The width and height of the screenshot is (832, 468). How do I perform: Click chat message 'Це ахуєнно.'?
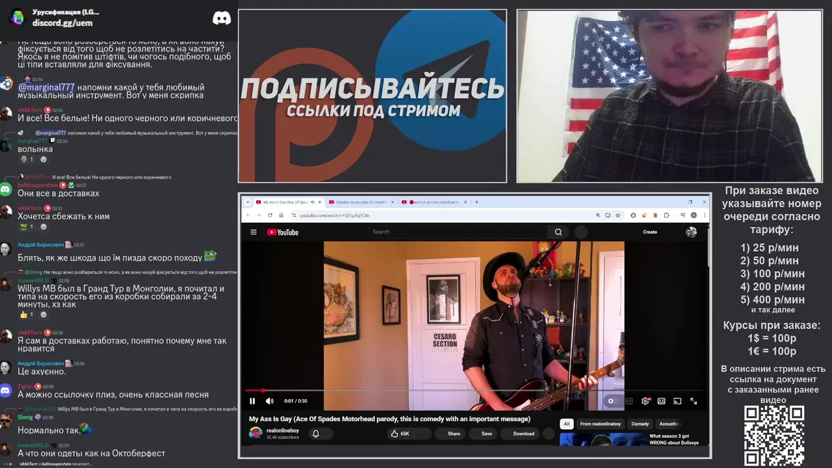pos(42,372)
